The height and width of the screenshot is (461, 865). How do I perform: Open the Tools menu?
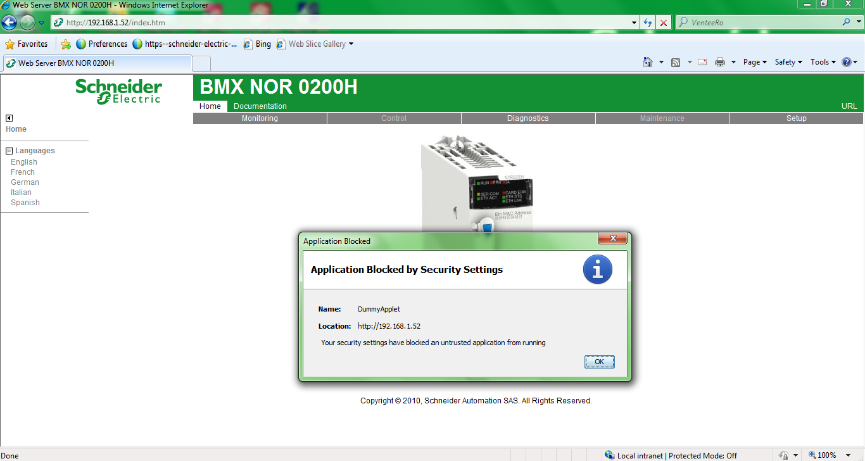click(x=823, y=62)
